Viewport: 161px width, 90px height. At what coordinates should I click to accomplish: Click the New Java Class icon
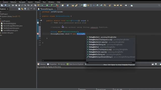tap(68, 5)
